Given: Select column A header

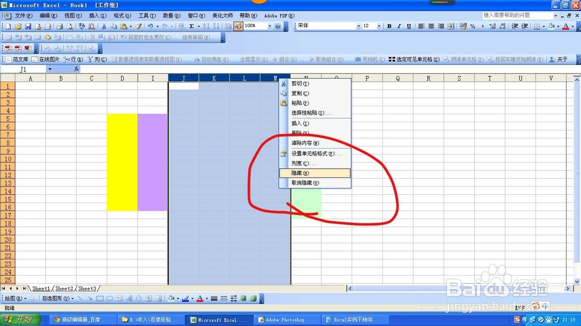Looking at the screenshot, I should pyautogui.click(x=30, y=78).
